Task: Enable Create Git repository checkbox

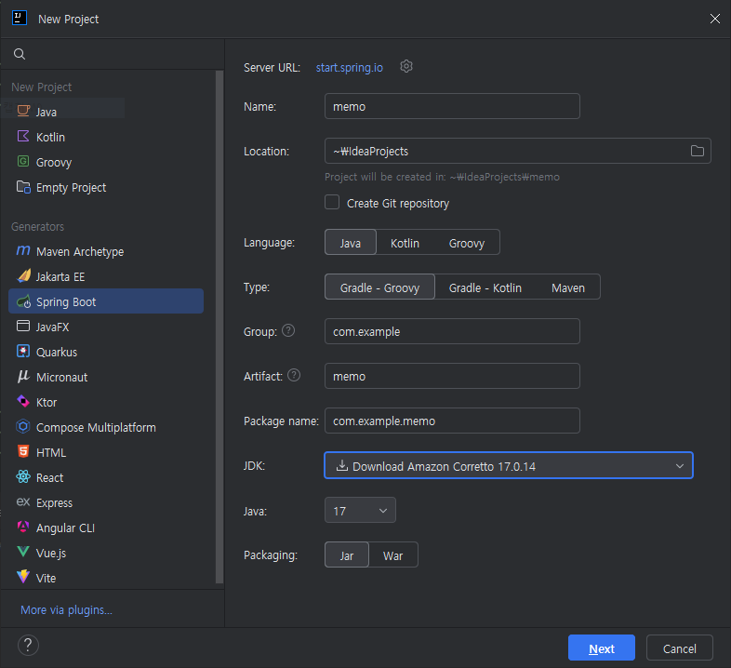Action: click(332, 202)
